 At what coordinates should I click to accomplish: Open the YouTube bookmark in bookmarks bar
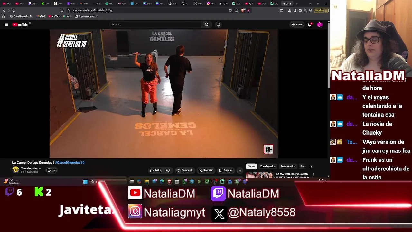(x=54, y=16)
